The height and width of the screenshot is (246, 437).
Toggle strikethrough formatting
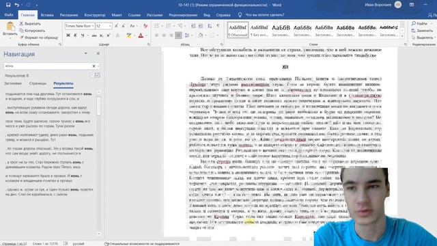[94, 36]
